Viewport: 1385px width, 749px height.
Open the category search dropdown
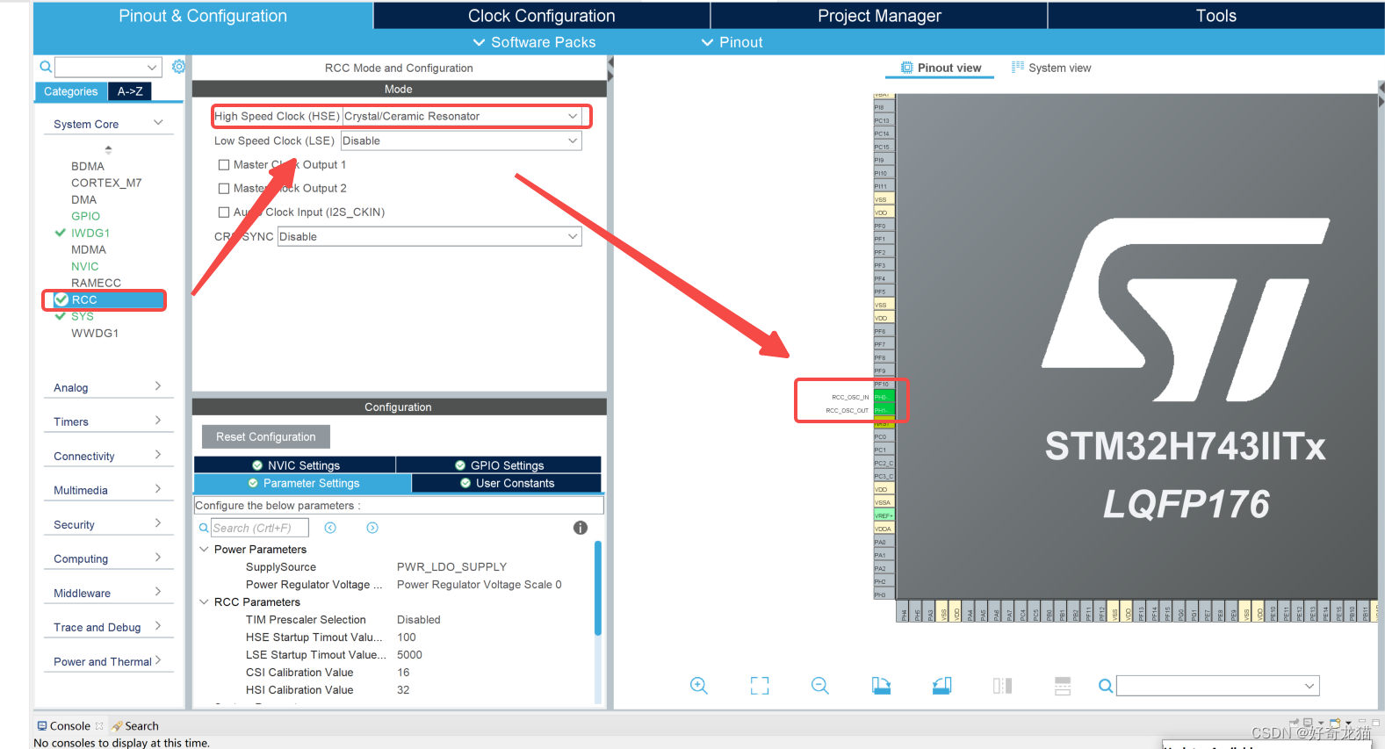point(152,67)
